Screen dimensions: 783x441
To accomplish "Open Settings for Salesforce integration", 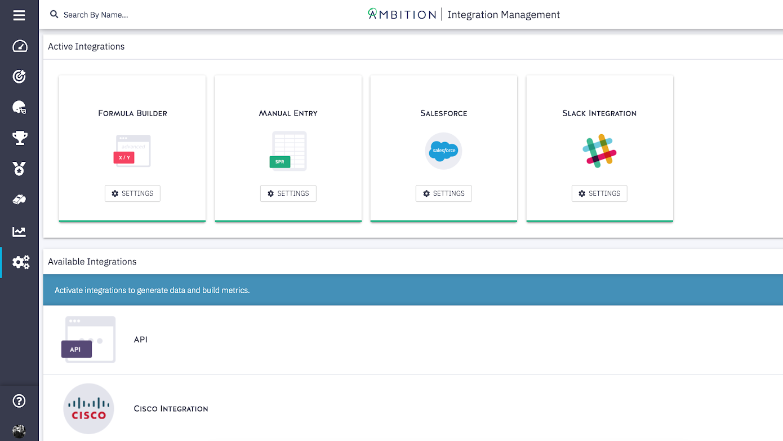I will click(443, 193).
